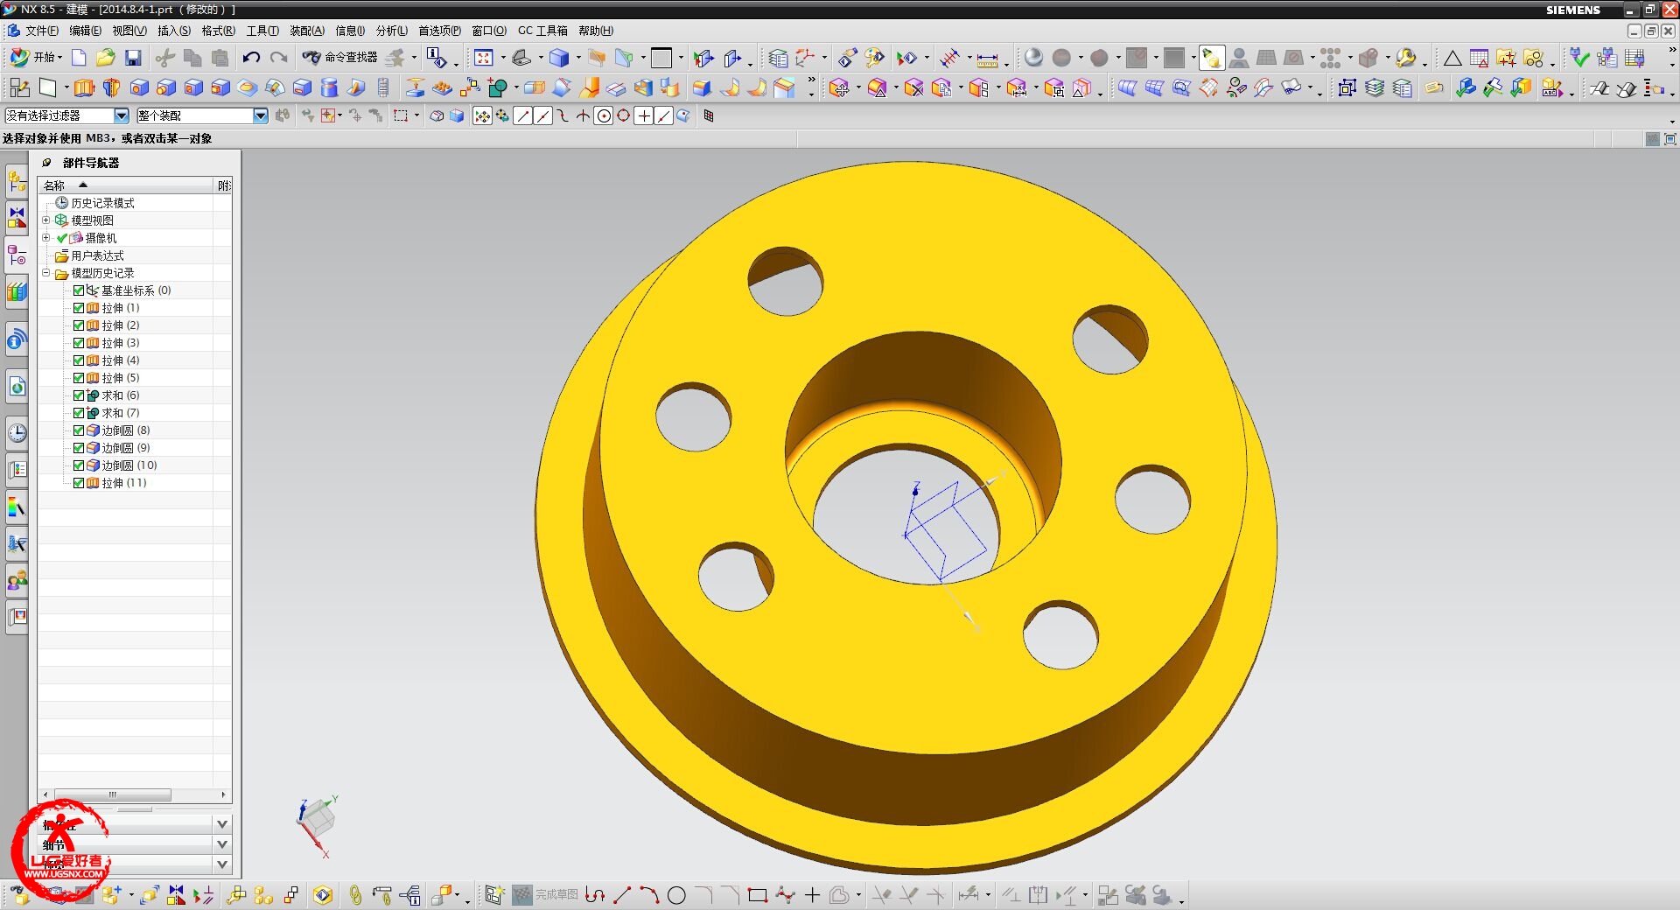
Task: Open the Part Navigator sidebar tab
Action: click(17, 255)
